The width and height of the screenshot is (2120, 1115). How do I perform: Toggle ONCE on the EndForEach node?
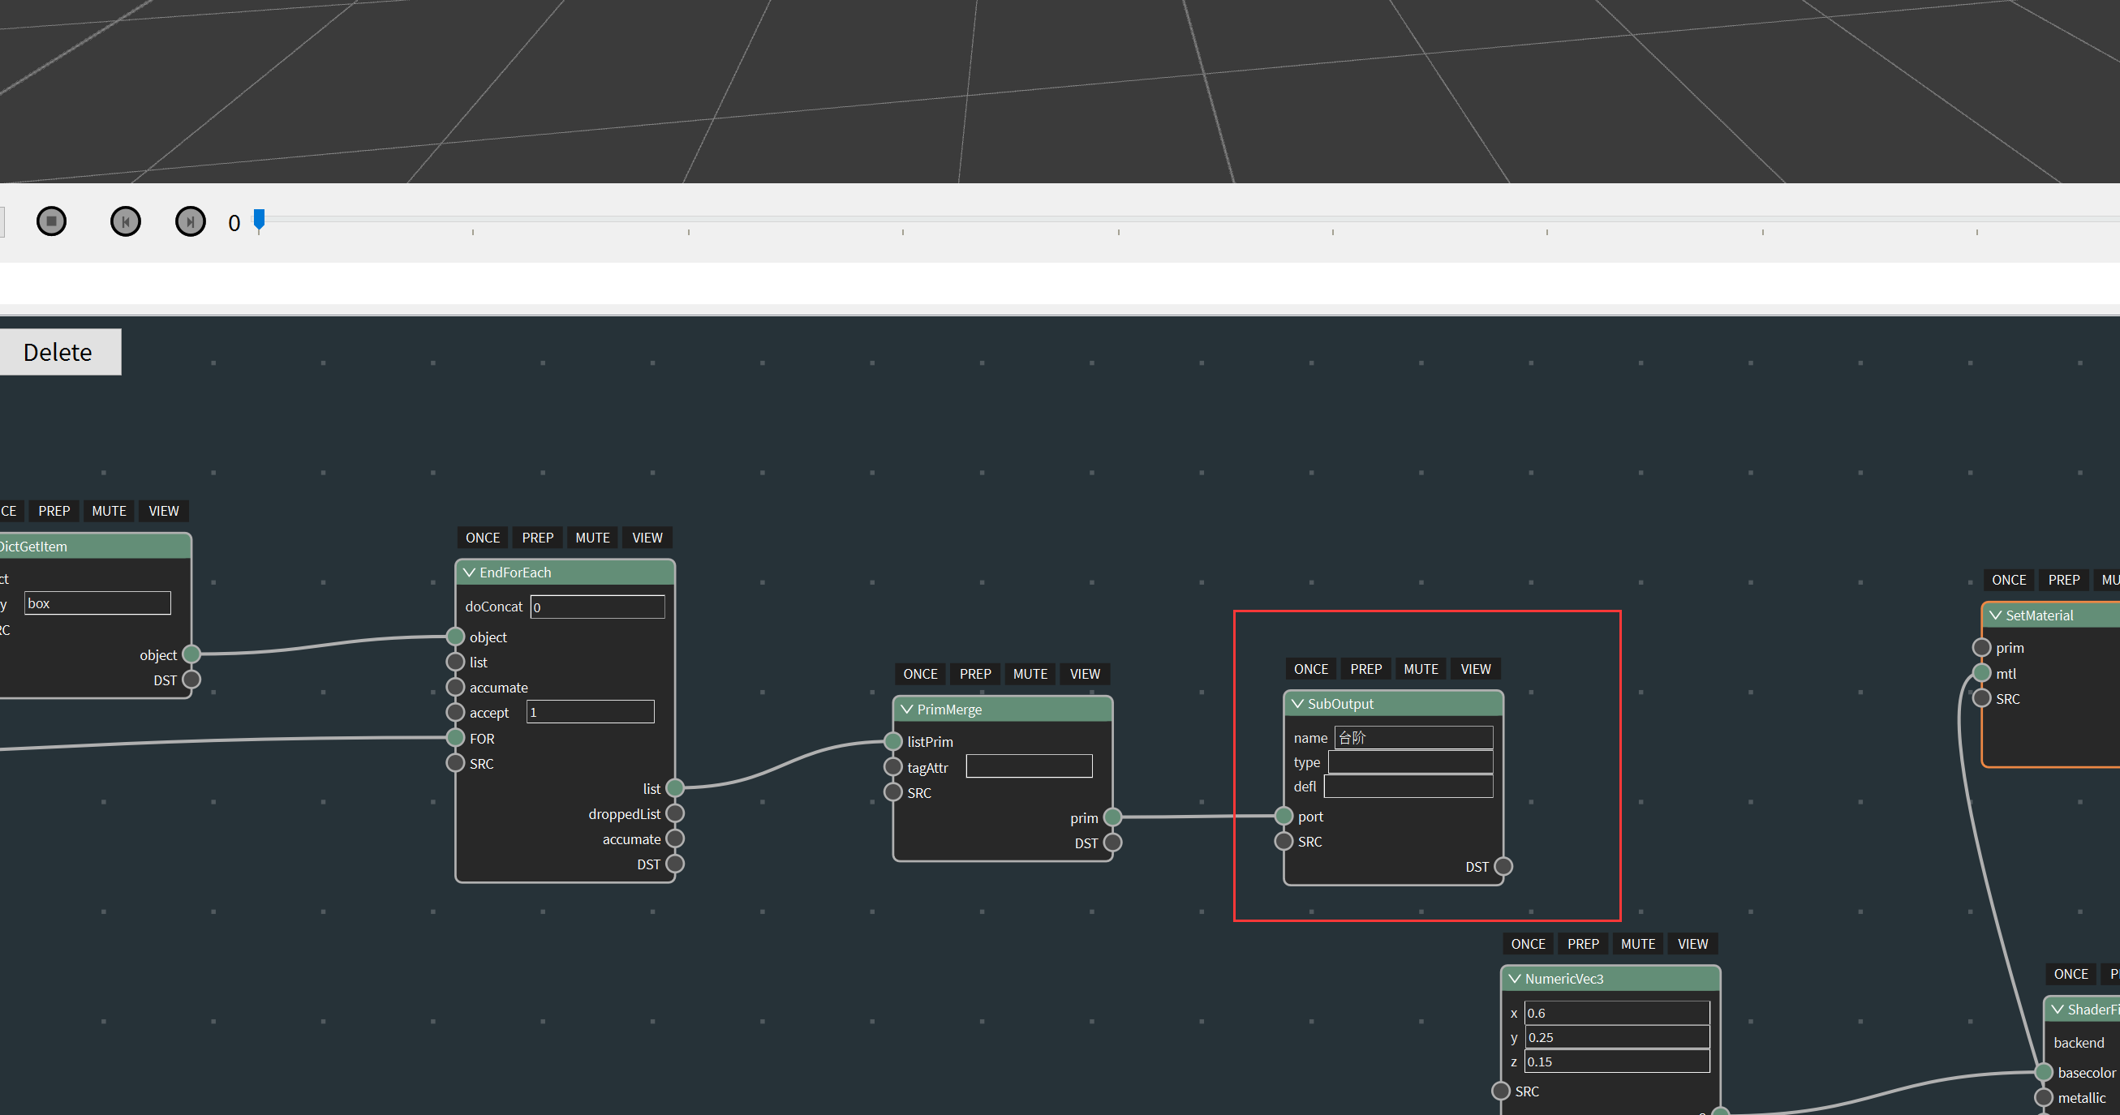coord(482,538)
